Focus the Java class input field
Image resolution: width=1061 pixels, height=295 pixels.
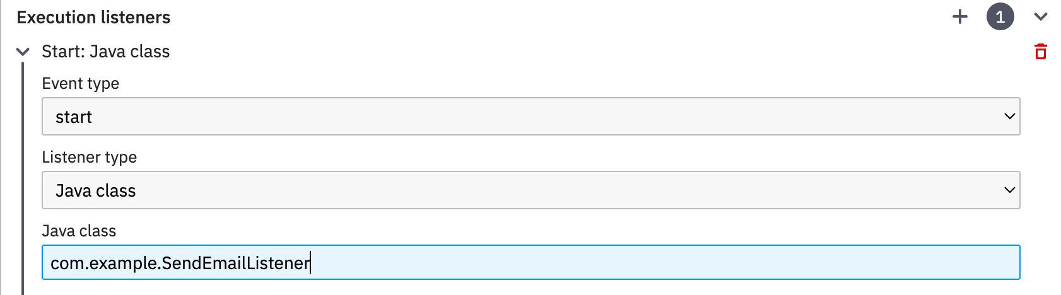pos(530,262)
